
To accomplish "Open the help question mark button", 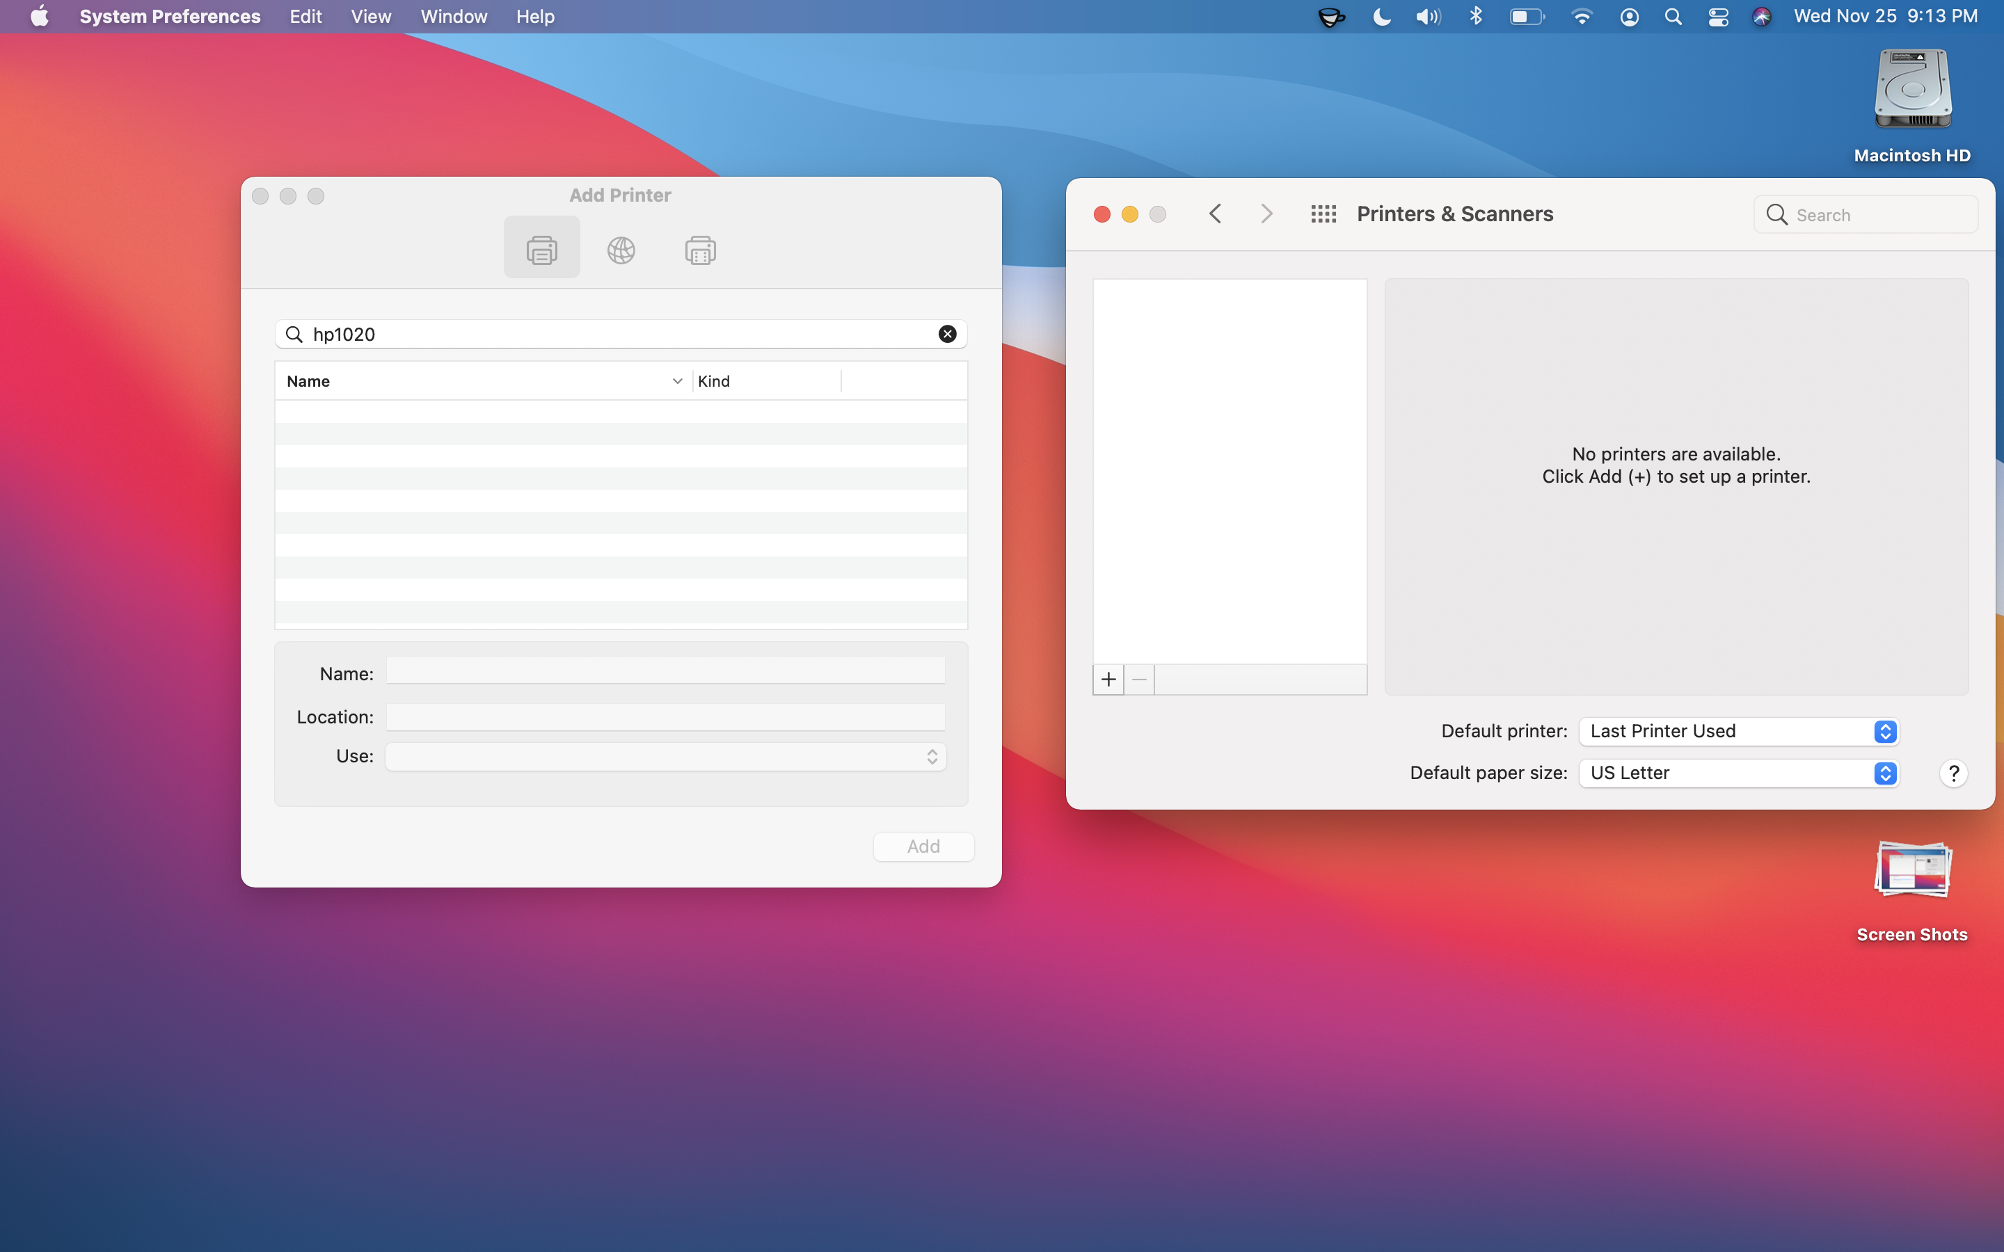I will pyautogui.click(x=1953, y=773).
